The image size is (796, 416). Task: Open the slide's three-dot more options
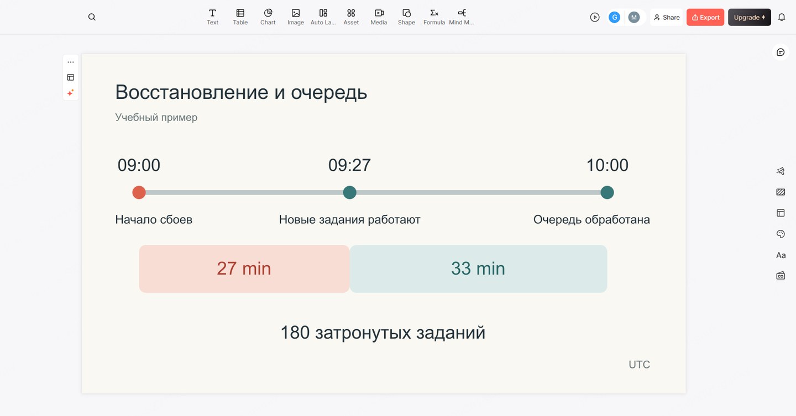(71, 62)
